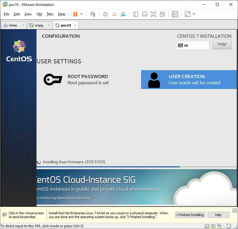Switch to Unity mode
This screenshot has height=229, width=238.
tap(162, 14)
